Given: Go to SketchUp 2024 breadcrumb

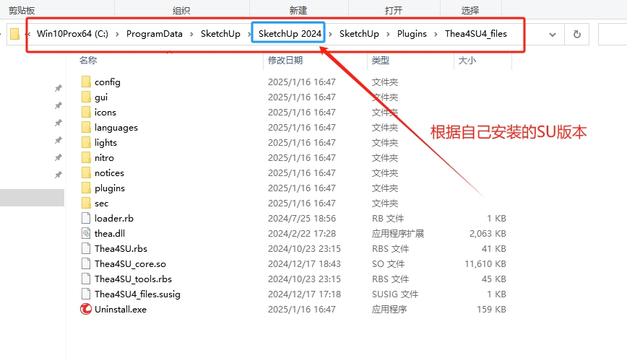Looking at the screenshot, I should [290, 34].
